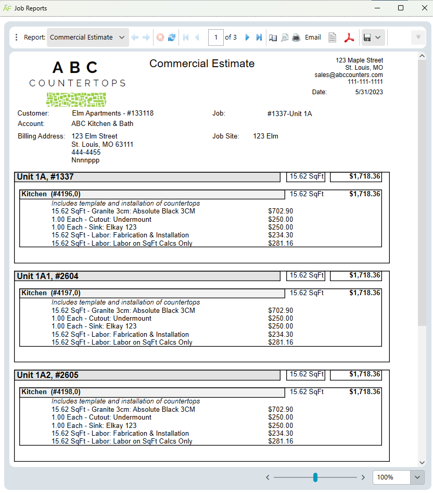Click the zoom slider handle

point(315,477)
